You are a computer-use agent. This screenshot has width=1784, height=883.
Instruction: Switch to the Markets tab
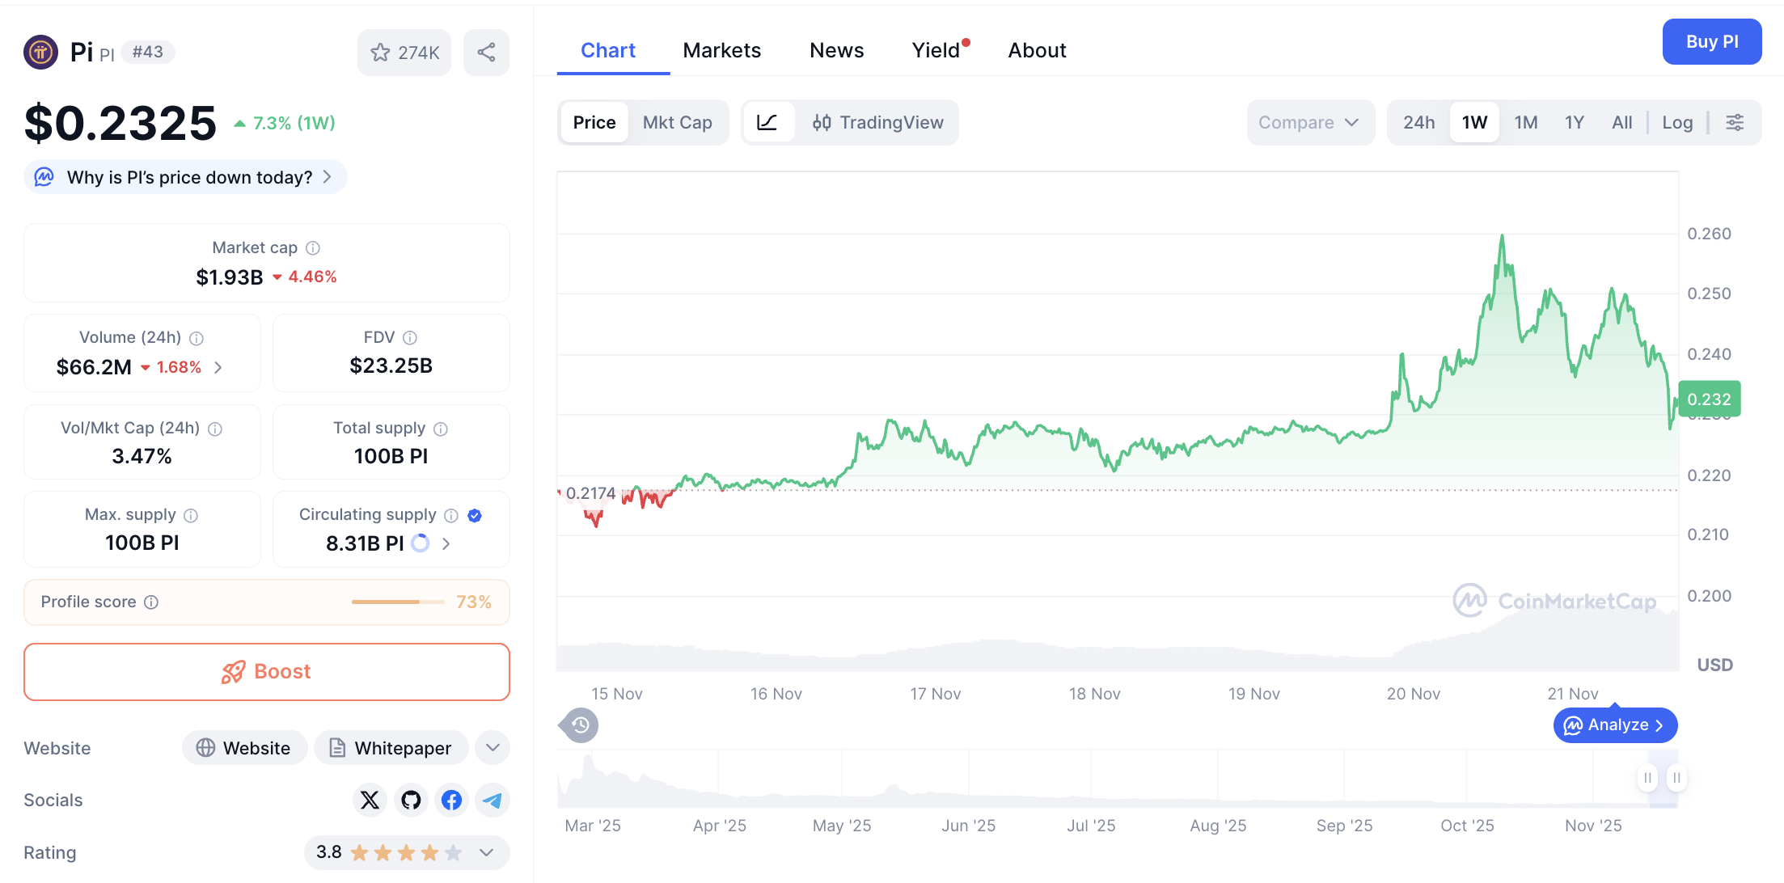tap(722, 50)
